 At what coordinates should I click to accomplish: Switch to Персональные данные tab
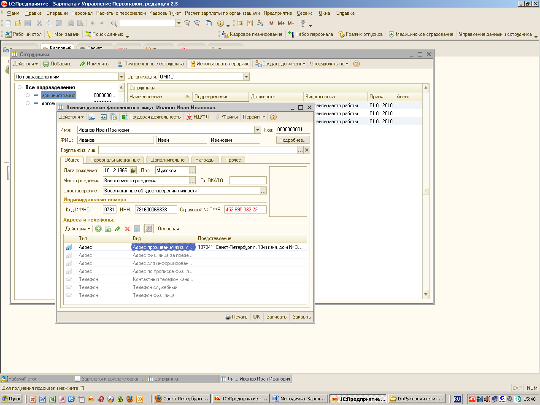tap(115, 160)
